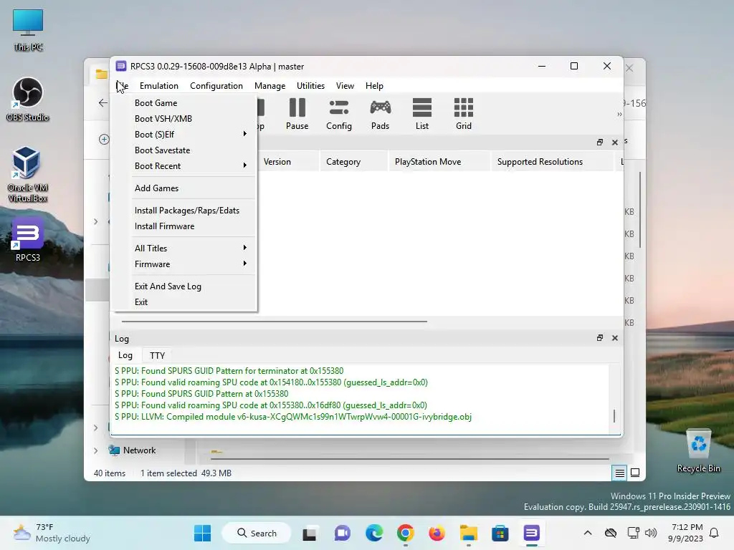Open the Pads controller settings icon

(380, 114)
